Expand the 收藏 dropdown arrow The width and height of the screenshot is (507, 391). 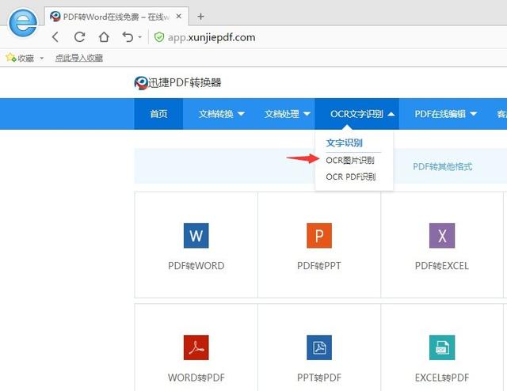[42, 58]
